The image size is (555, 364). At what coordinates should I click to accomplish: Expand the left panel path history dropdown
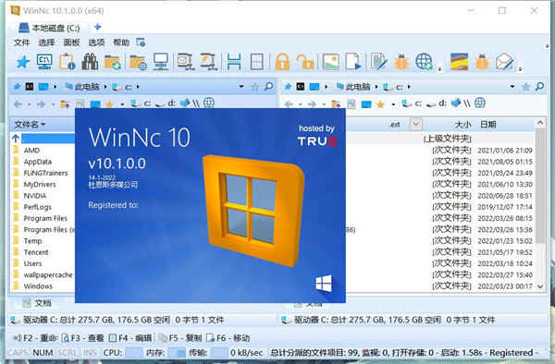241,86
